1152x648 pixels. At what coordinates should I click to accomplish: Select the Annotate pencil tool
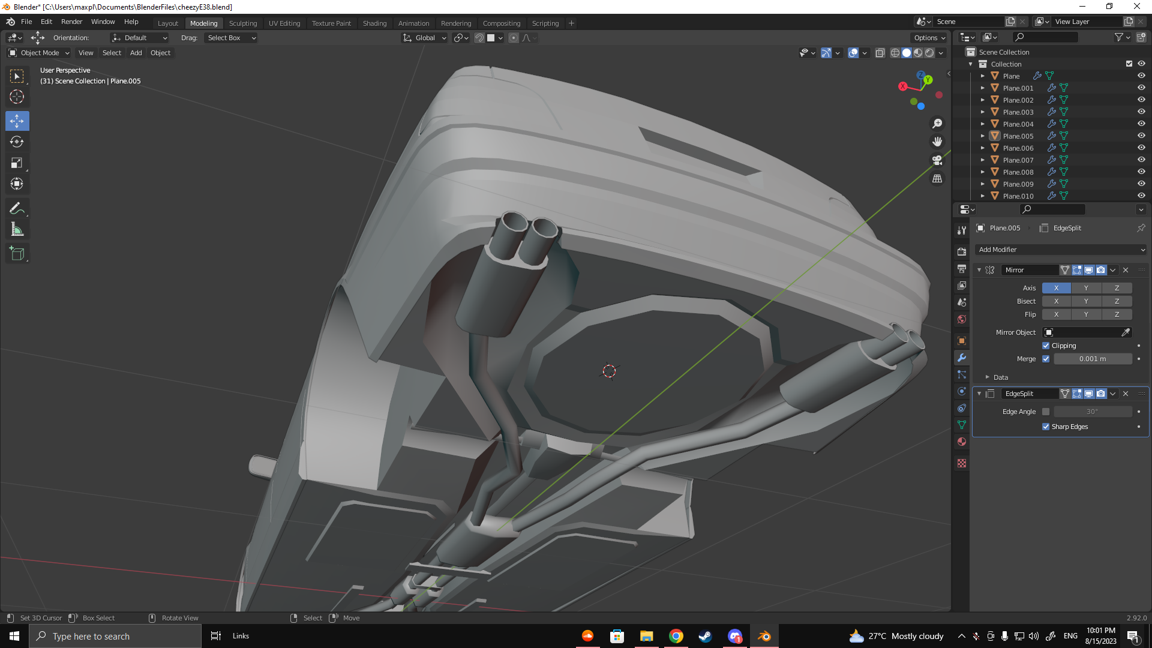click(17, 208)
